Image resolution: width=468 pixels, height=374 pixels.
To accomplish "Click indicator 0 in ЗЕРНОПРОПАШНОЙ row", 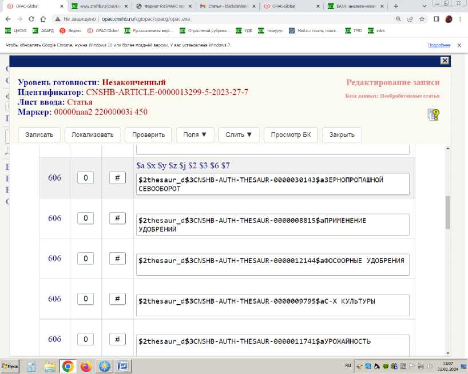I will click(85, 178).
